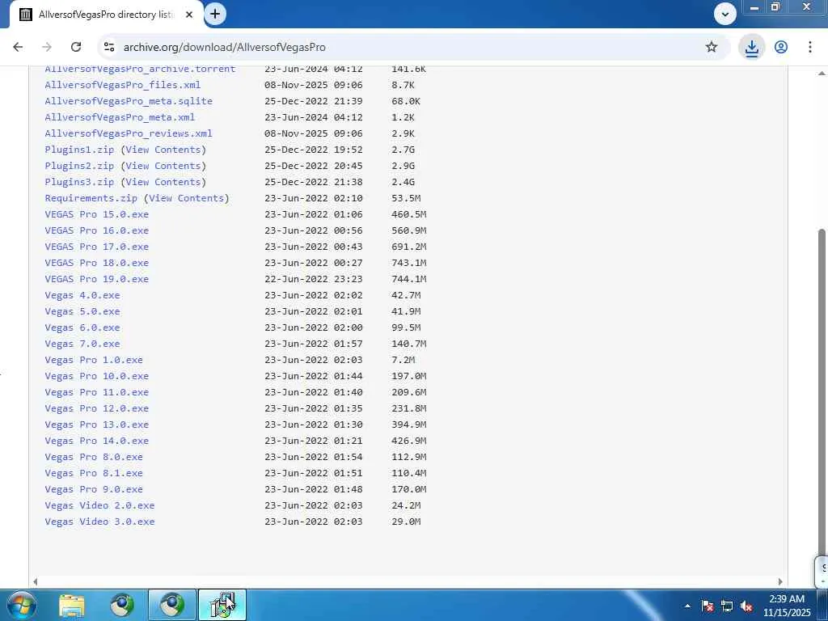Click the first browser icon in taskbar
This screenshot has height=621, width=828.
click(x=122, y=605)
